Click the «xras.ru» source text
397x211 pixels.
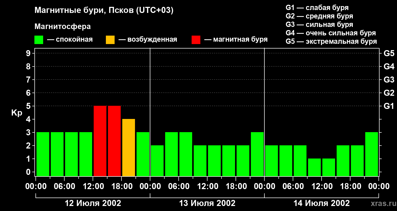tap(383, 204)
